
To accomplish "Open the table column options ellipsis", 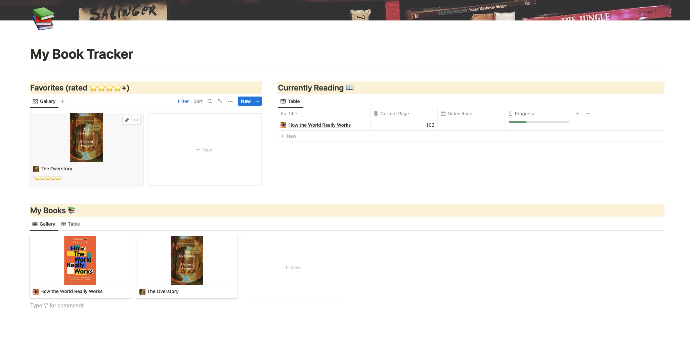I will [x=588, y=114].
